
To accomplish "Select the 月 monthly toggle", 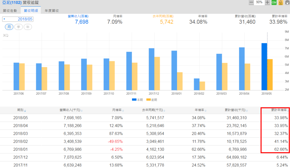I will (x=9, y=27).
